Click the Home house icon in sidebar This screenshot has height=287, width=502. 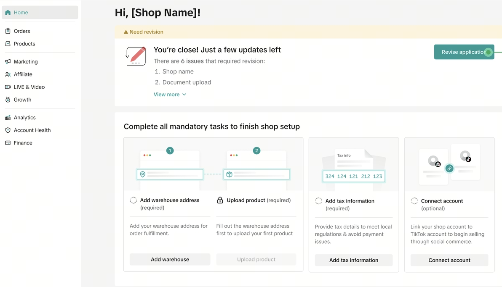[x=8, y=13]
